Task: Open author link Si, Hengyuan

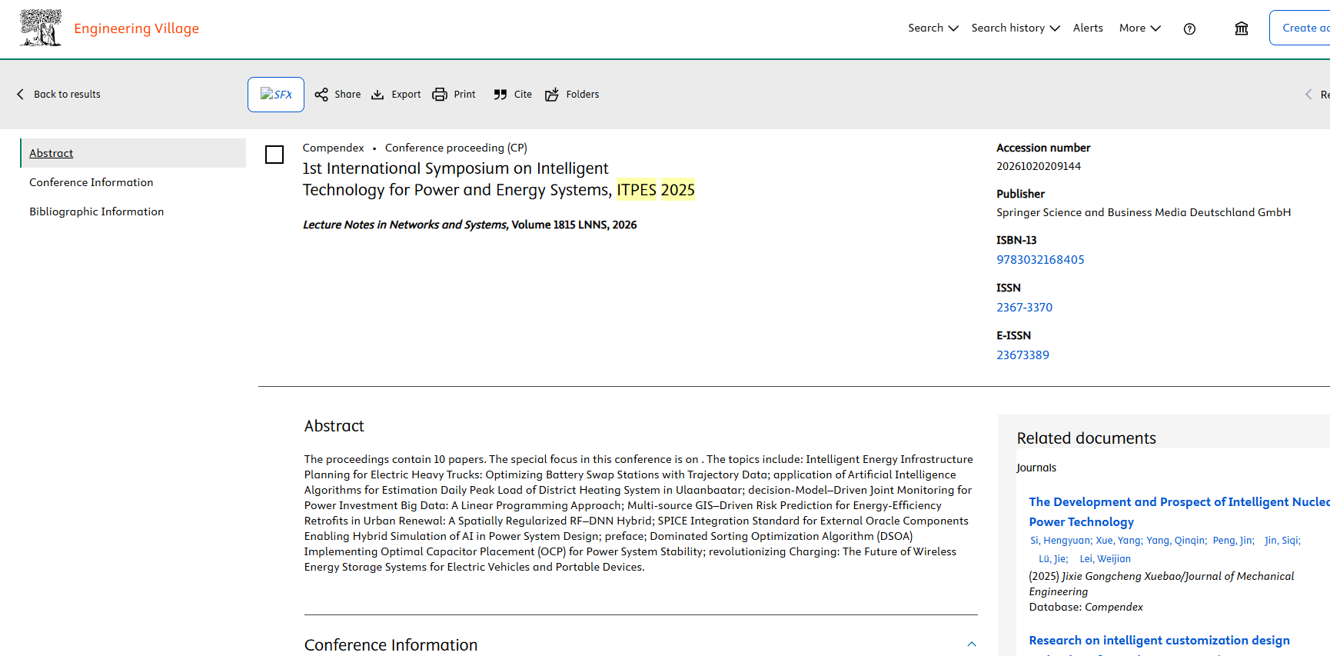Action: pos(1060,541)
